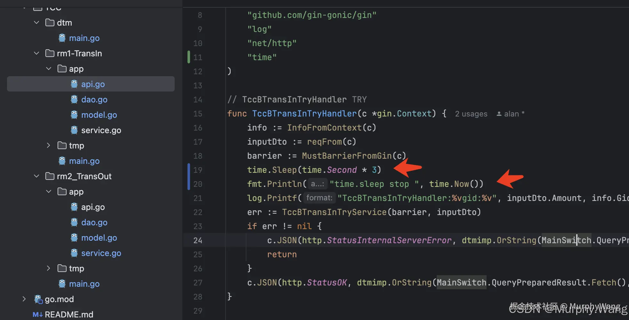629x320 pixels.
Task: Click gopher icon of rm1-TransIn main.go
Action: pyautogui.click(x=62, y=161)
